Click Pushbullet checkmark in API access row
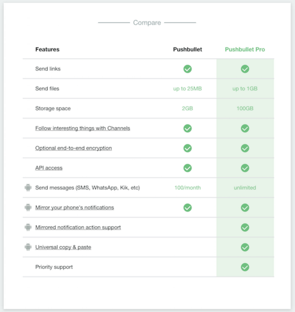Screen dimensions: 295x312 [x=188, y=168]
